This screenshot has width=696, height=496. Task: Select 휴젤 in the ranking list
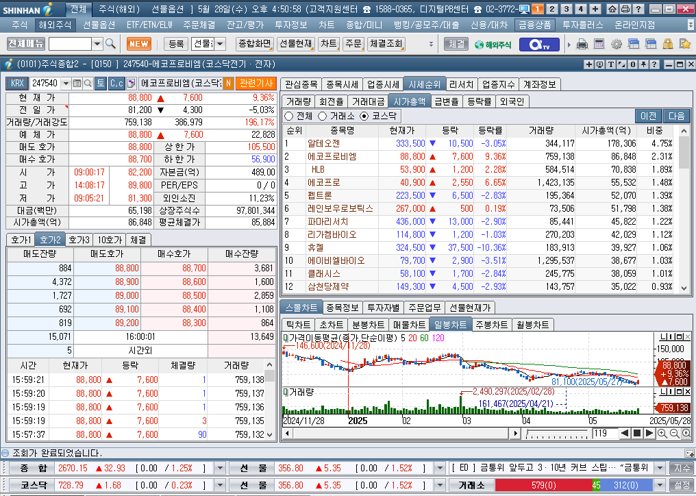[316, 247]
